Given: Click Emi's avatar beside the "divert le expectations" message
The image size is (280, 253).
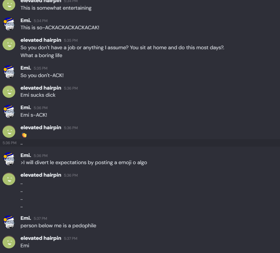Looking at the screenshot, I should (9, 158).
